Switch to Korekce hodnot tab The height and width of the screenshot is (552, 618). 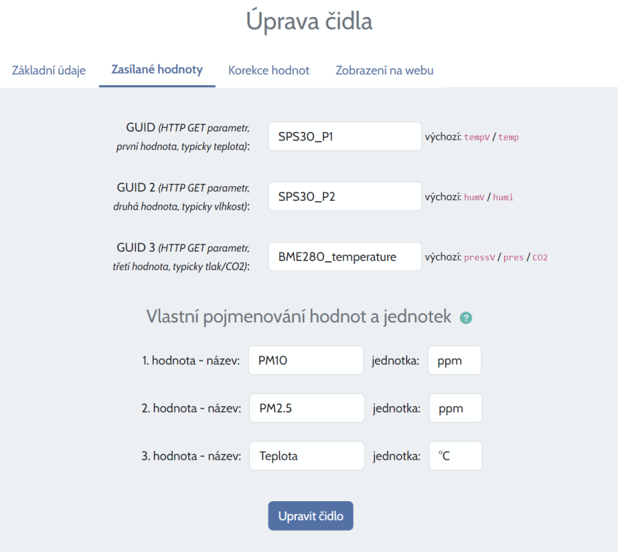tap(268, 70)
